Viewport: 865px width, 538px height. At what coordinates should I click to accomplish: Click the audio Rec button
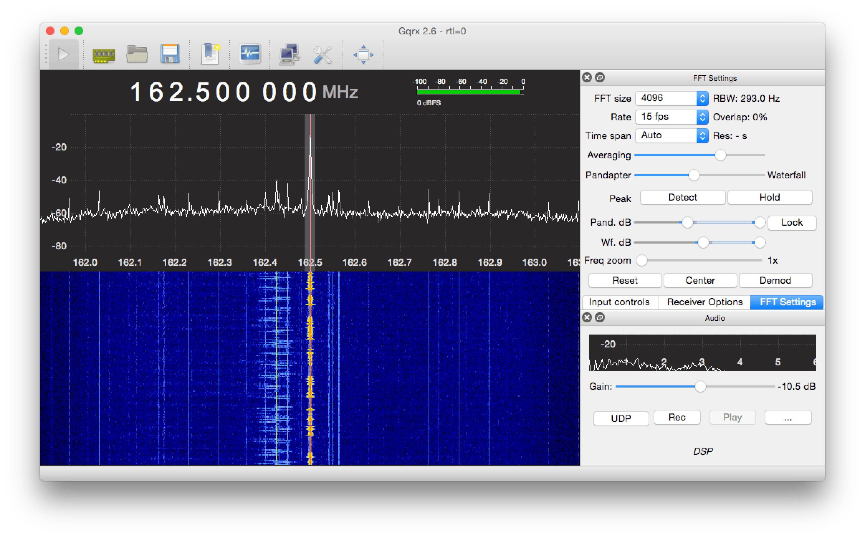[x=677, y=417]
